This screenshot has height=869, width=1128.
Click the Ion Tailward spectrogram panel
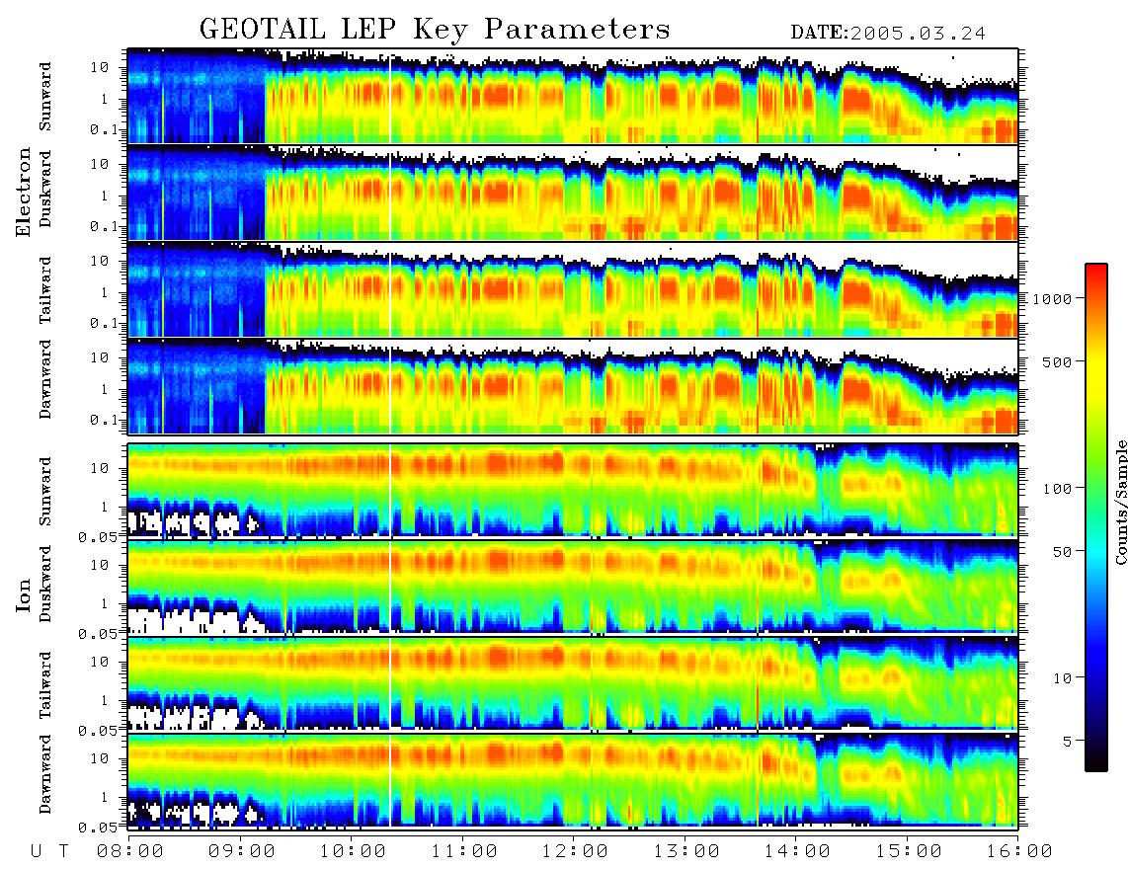[x=573, y=684]
